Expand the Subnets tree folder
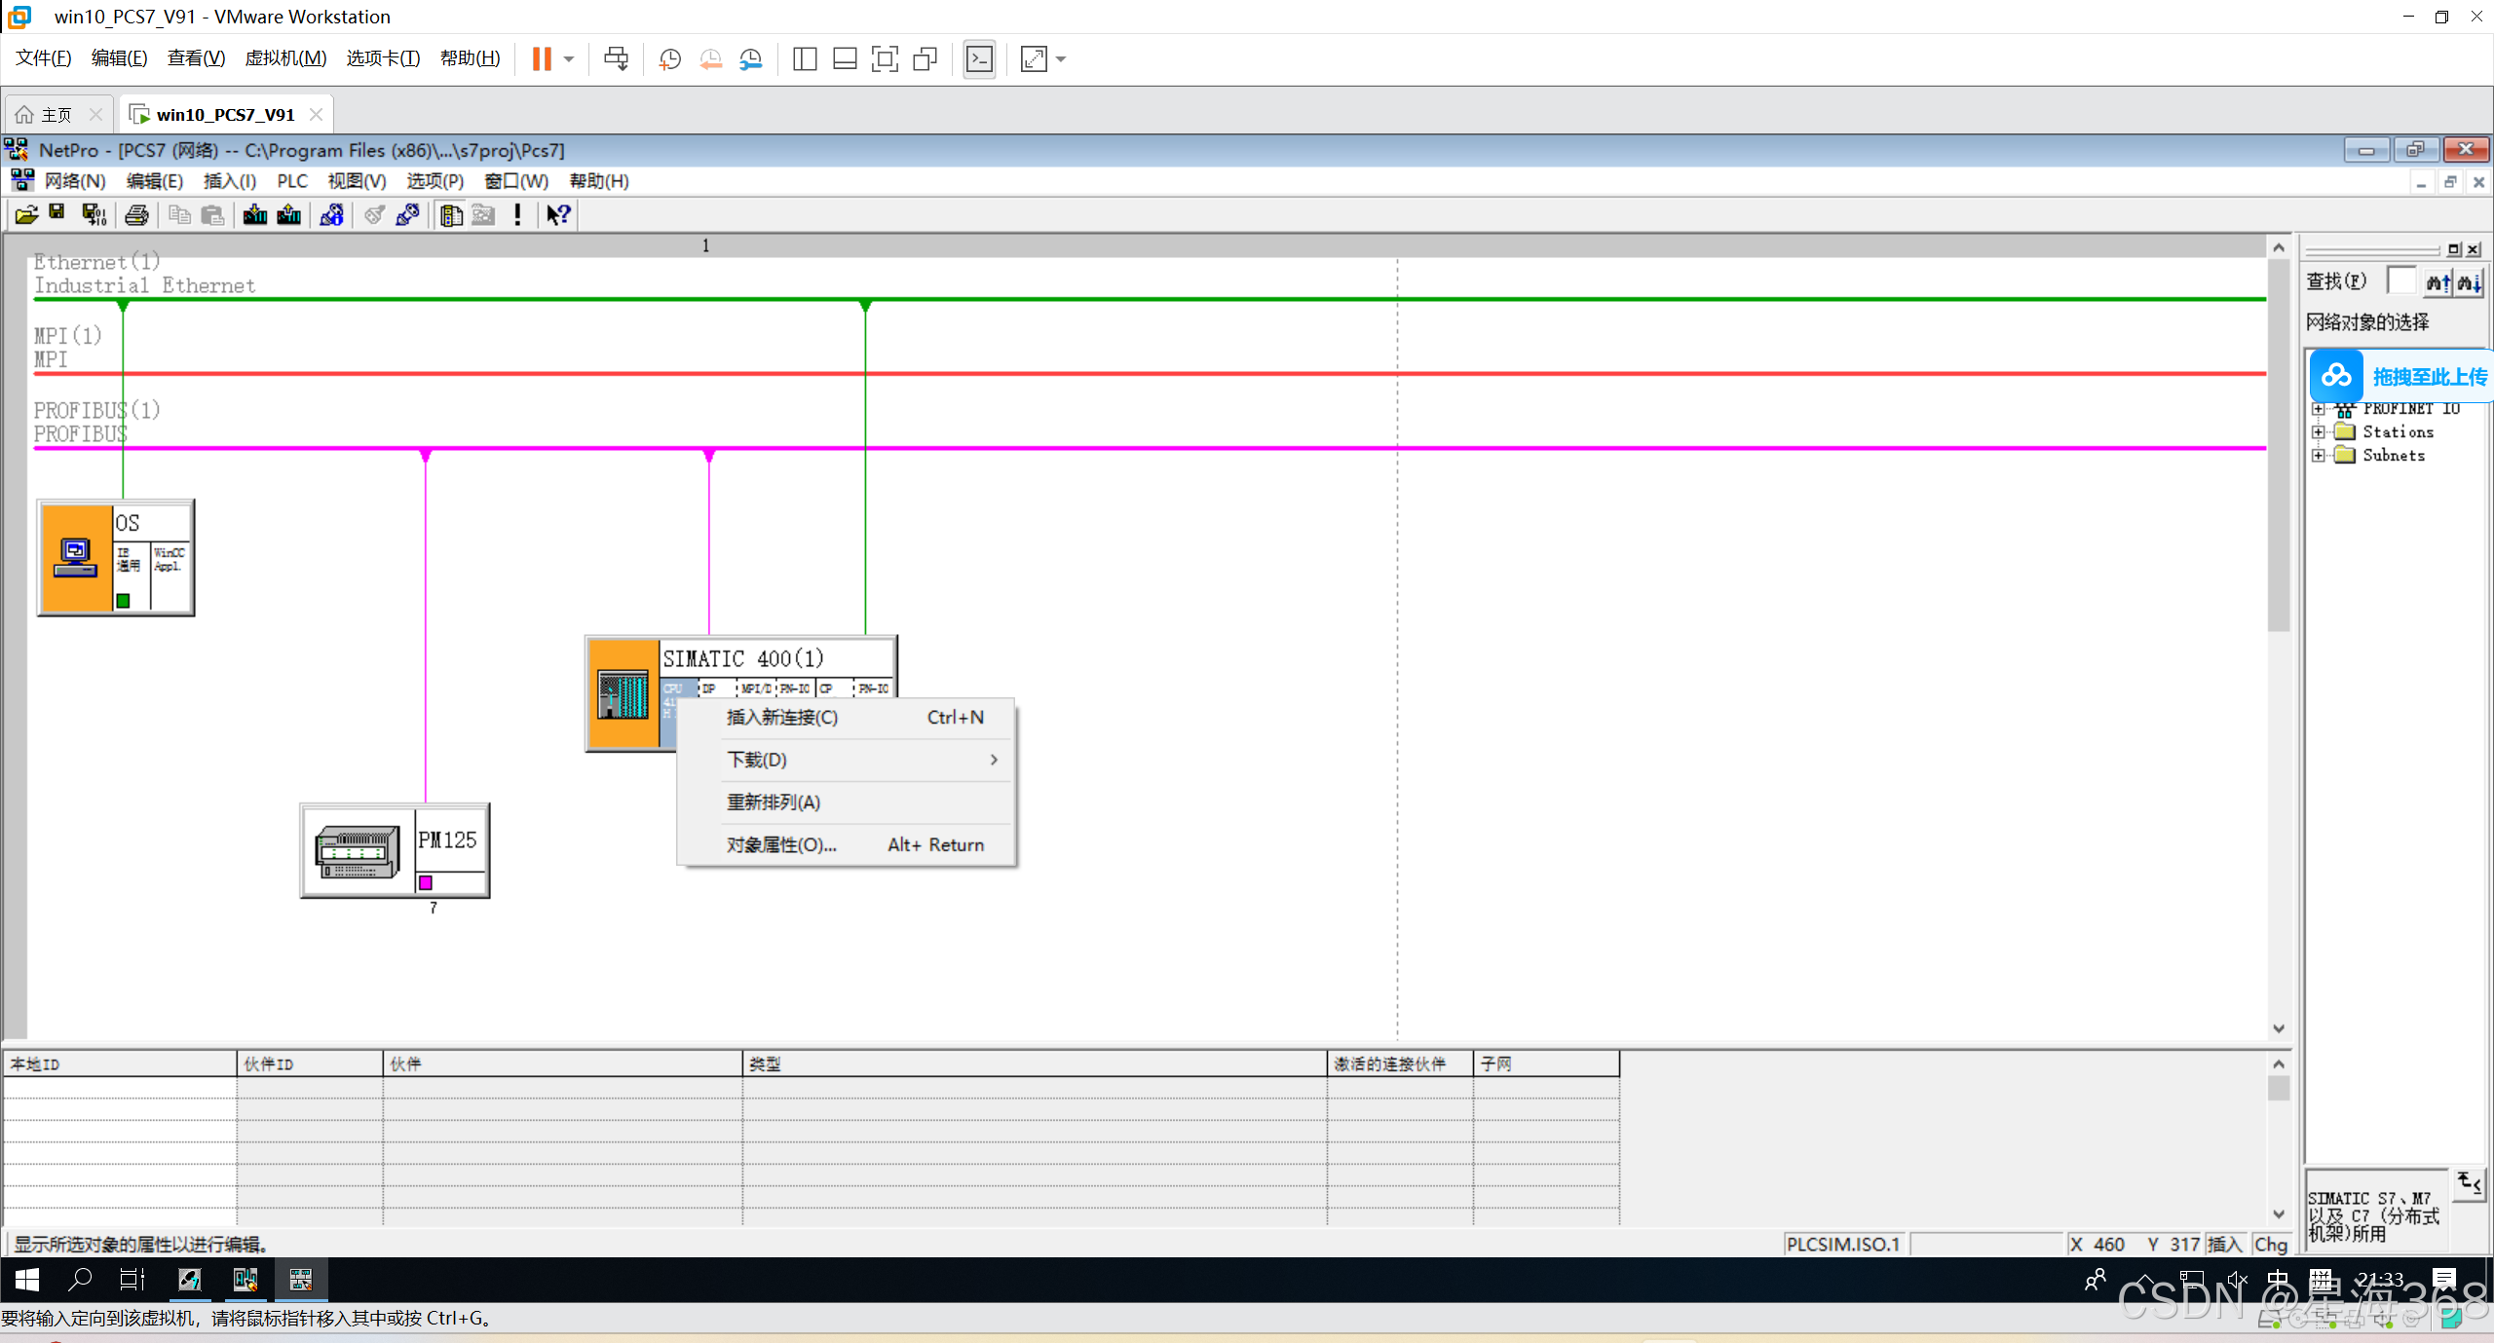Image resolution: width=2494 pixels, height=1343 pixels. [x=2319, y=455]
